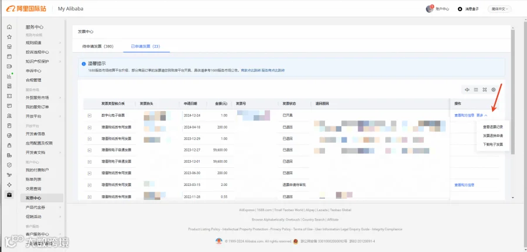Expand the 2024-04-18 invoice row

tap(90, 127)
